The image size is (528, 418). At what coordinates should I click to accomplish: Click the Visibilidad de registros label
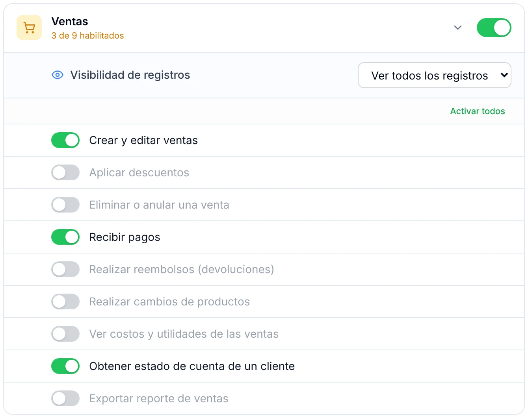click(130, 75)
